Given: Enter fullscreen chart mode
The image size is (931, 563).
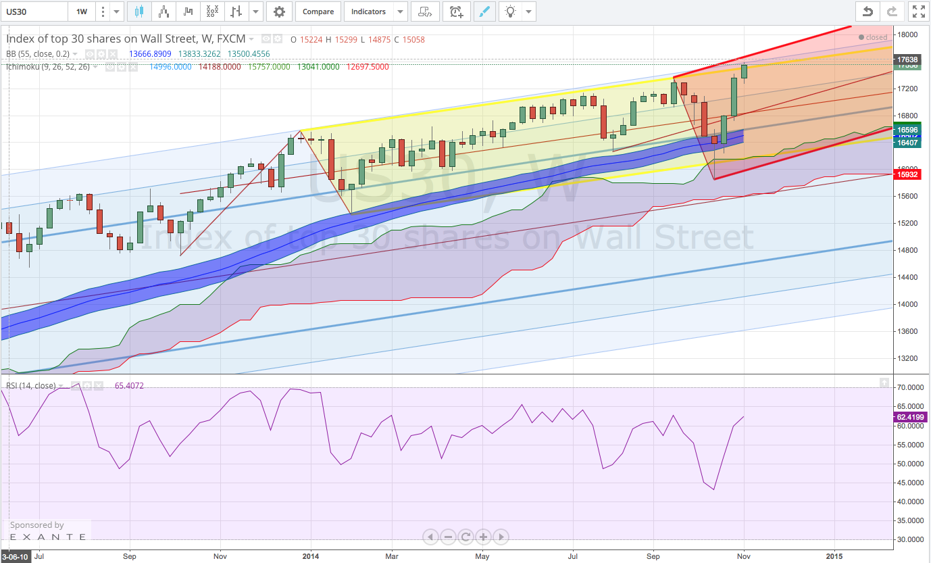Looking at the screenshot, I should click(917, 11).
